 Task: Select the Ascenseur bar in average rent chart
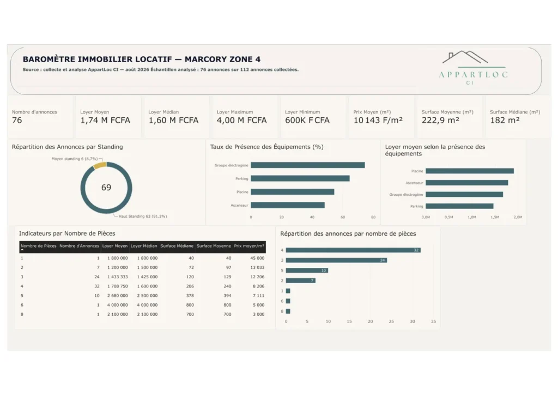point(467,183)
